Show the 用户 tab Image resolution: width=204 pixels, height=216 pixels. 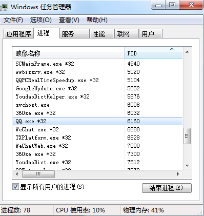[151, 34]
